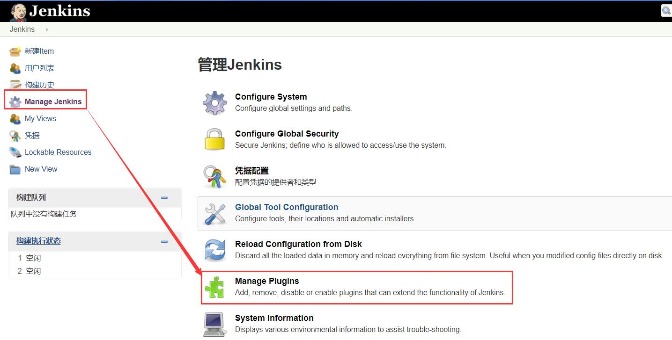Click the New View folder icon
Screen dimensions: 672x340
click(x=15, y=169)
